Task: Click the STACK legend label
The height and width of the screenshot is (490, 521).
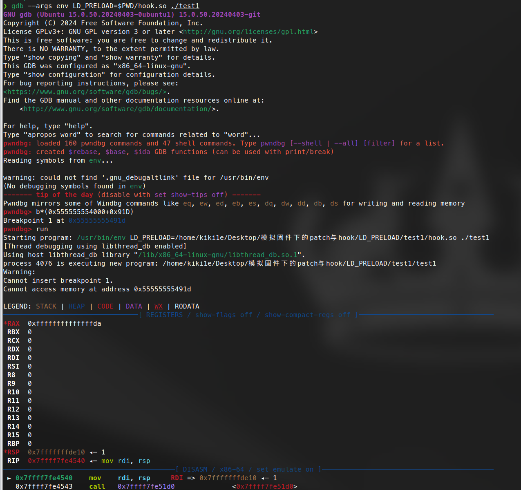Action: click(46, 307)
